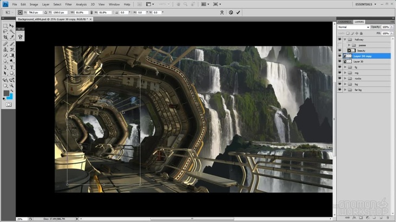Select the Hand tool in the toolbox
Screen dimensions: 396x222
[x=5, y=86]
